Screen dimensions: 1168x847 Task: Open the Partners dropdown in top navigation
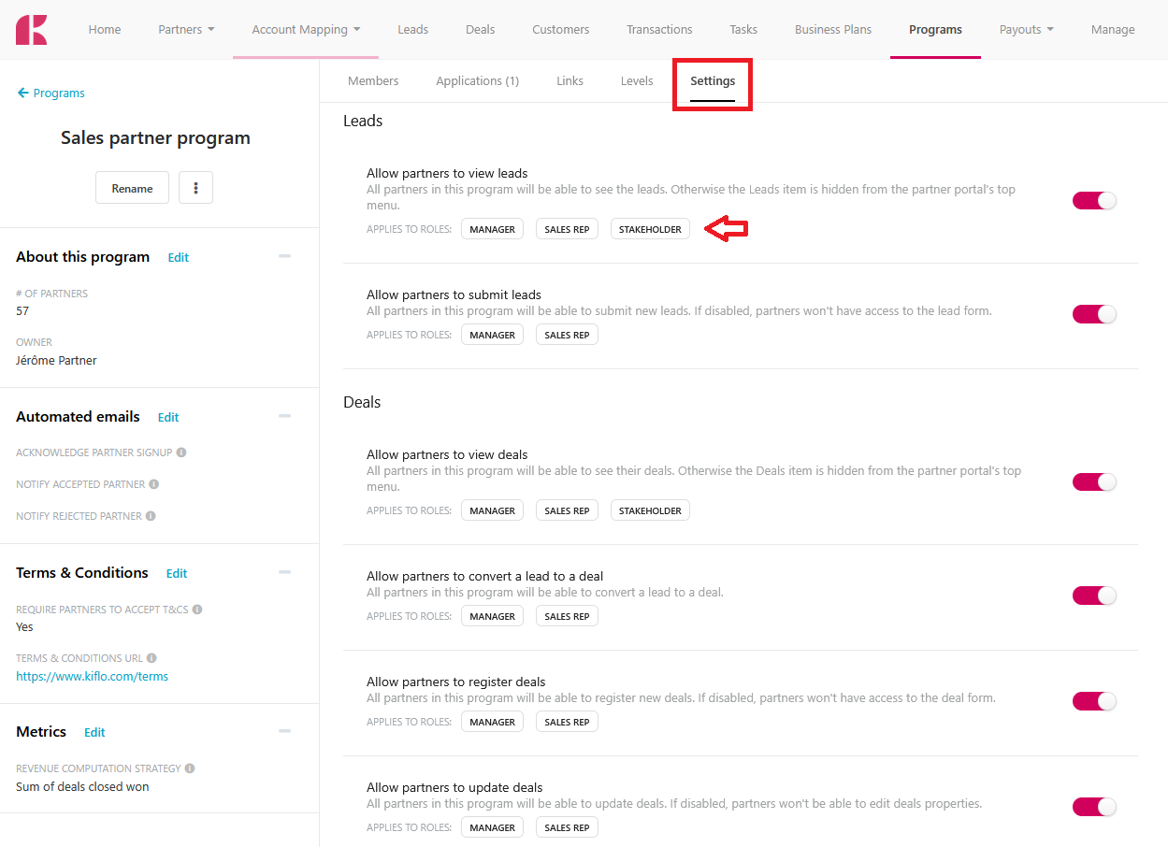point(186,30)
